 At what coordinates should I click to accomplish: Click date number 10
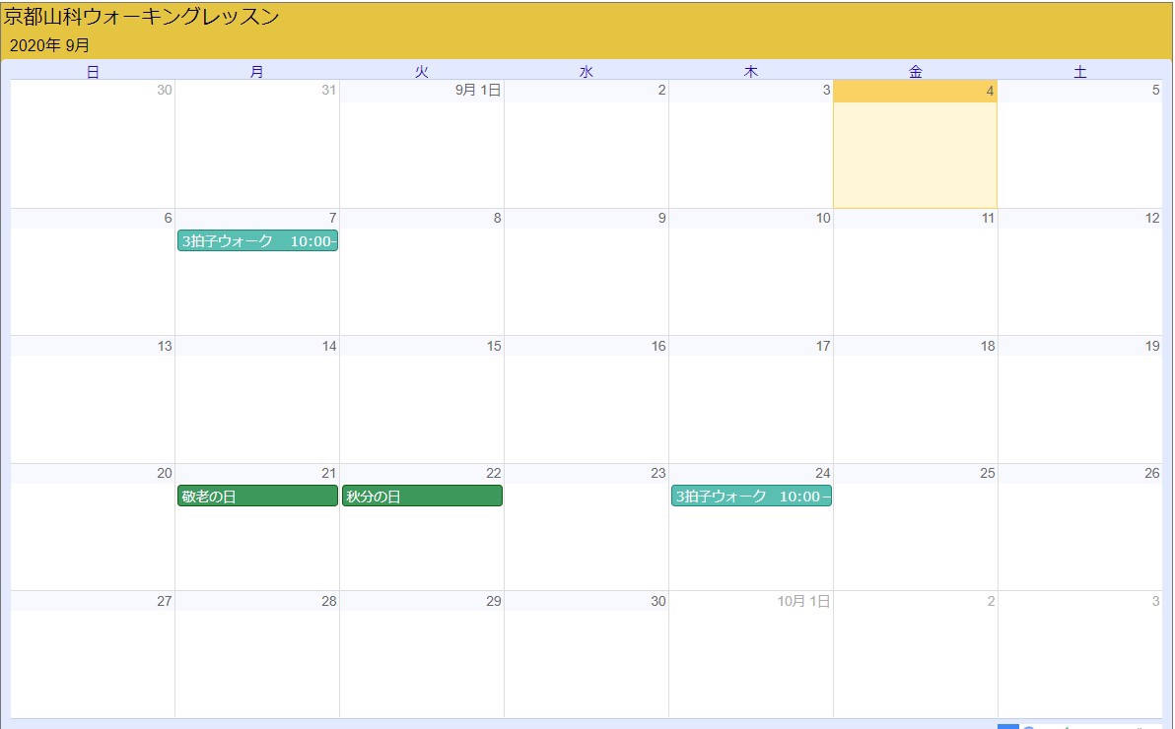[823, 218]
